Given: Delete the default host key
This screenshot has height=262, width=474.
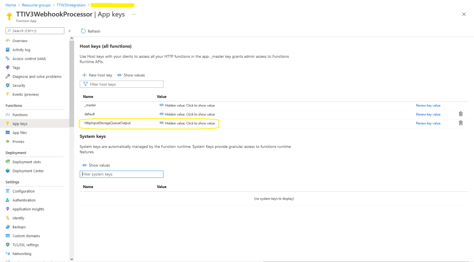Looking at the screenshot, I should (x=460, y=114).
